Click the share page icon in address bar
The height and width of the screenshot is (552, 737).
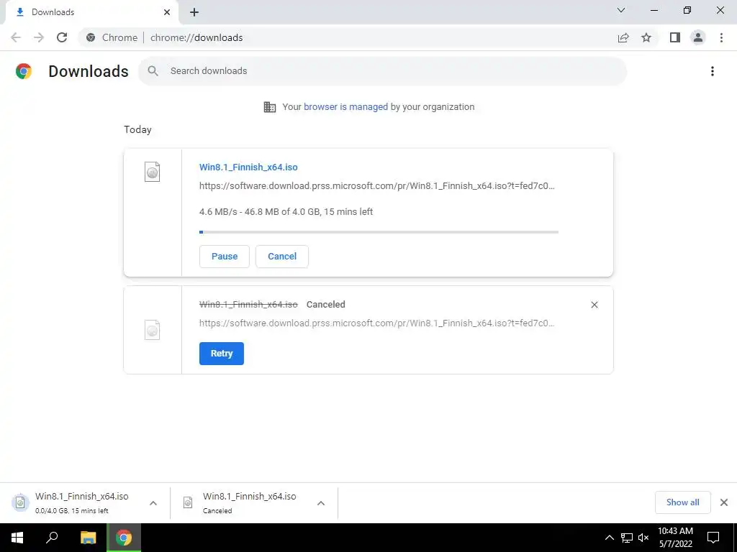click(x=623, y=37)
